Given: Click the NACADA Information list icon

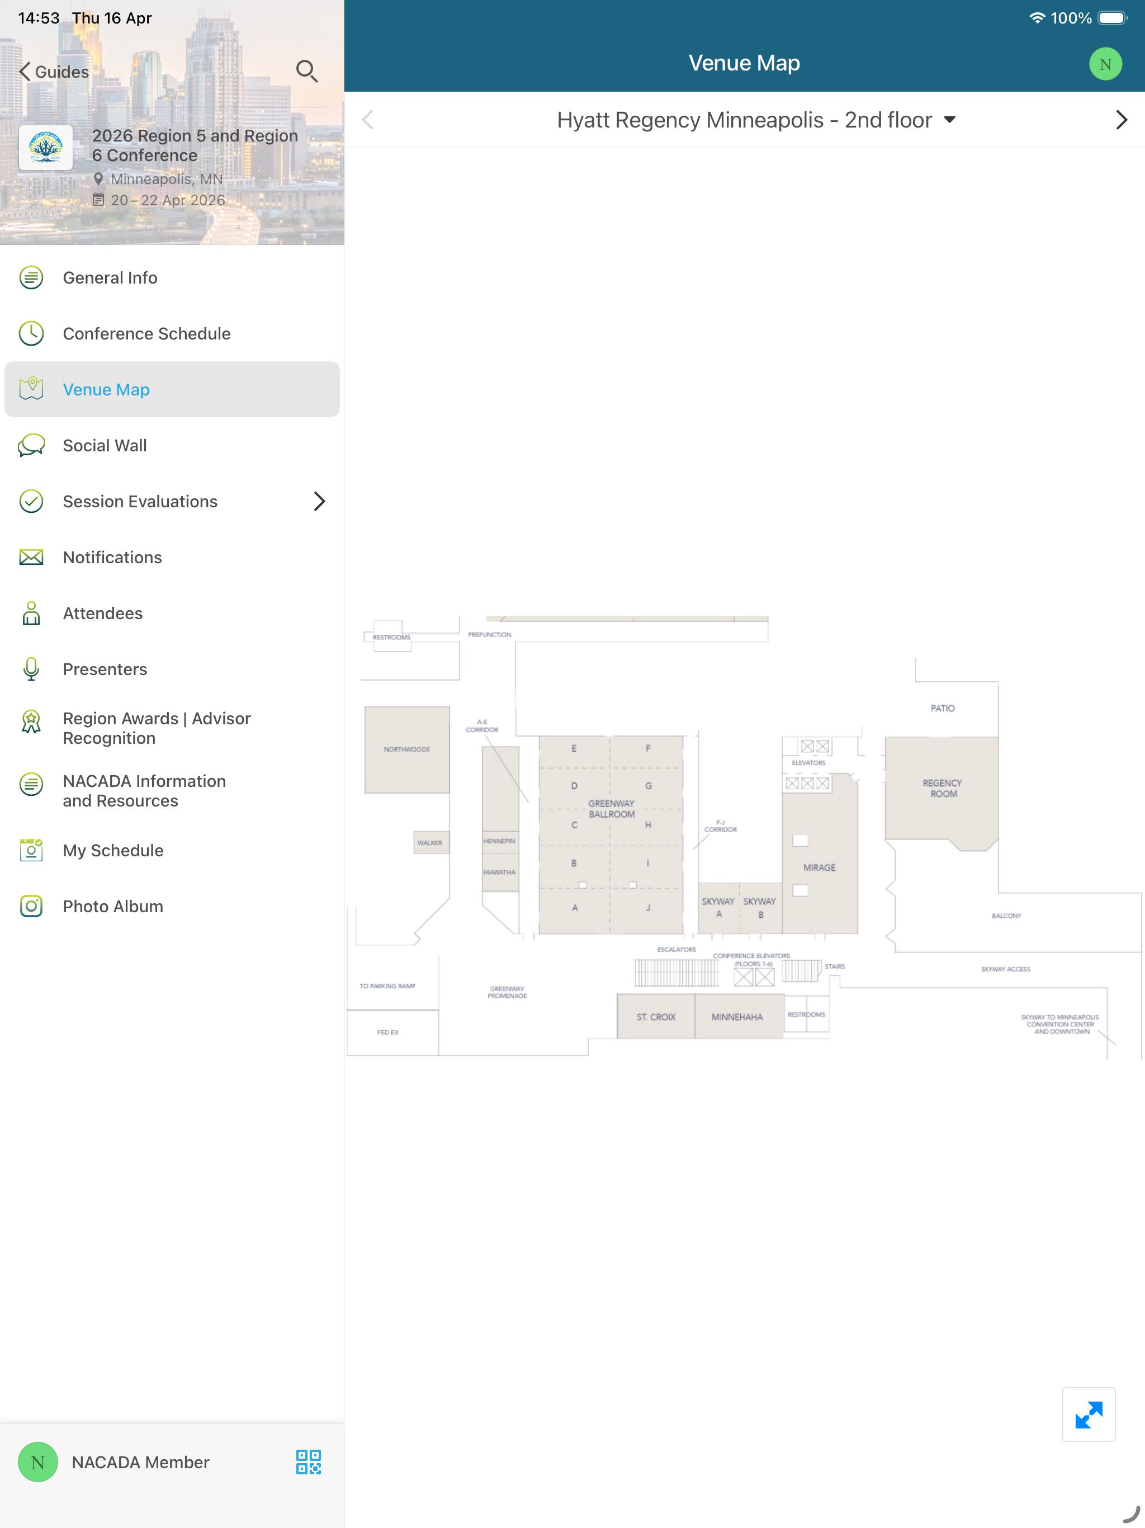Looking at the screenshot, I should (31, 785).
